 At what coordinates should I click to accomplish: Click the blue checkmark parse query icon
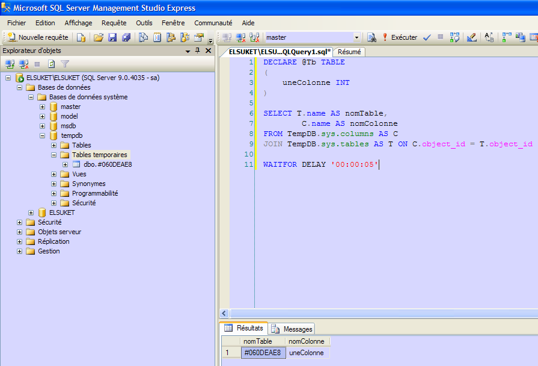[x=427, y=37]
